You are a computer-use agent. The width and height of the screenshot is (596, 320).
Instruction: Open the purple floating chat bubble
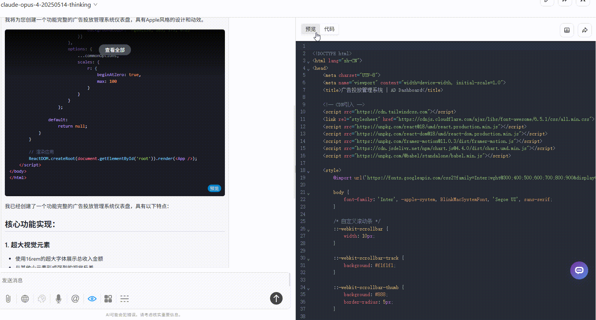pos(579,270)
